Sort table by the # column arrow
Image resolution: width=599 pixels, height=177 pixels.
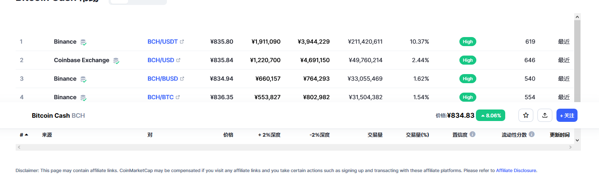[x=26, y=135]
